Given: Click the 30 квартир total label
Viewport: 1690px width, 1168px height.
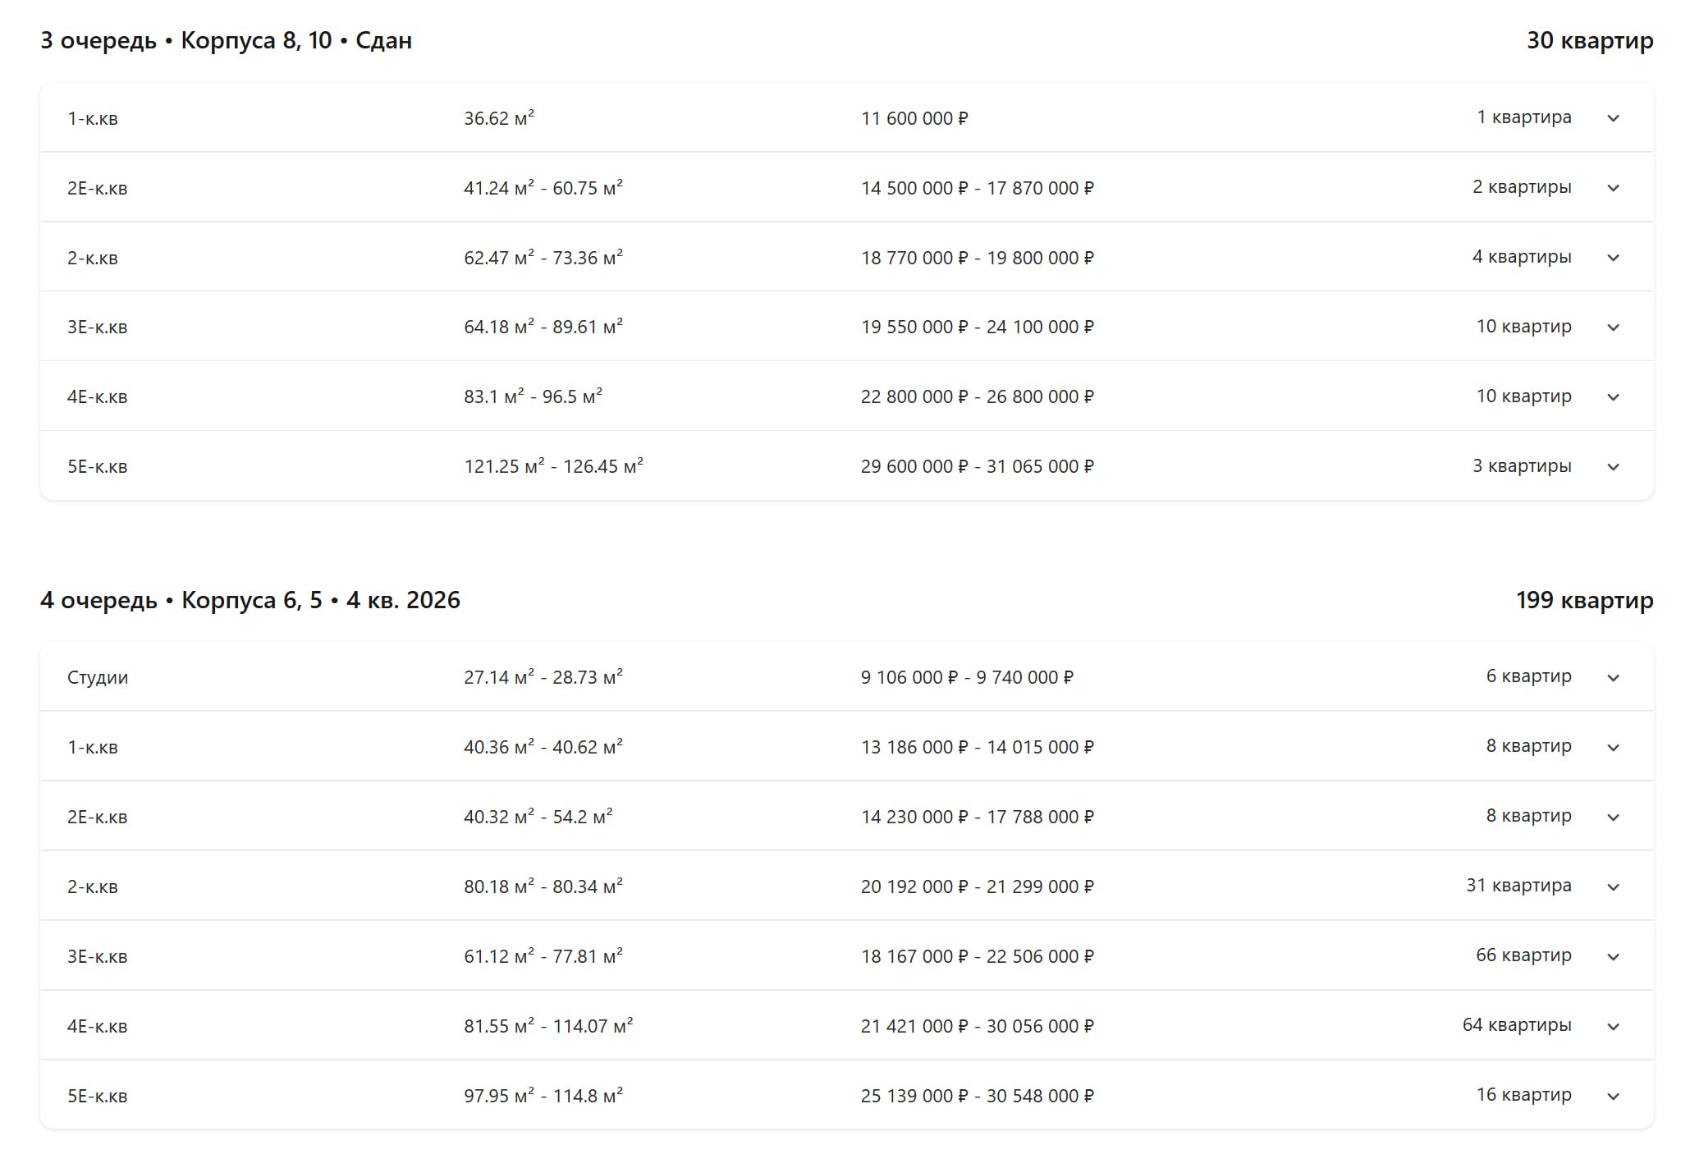Looking at the screenshot, I should pos(1590,40).
